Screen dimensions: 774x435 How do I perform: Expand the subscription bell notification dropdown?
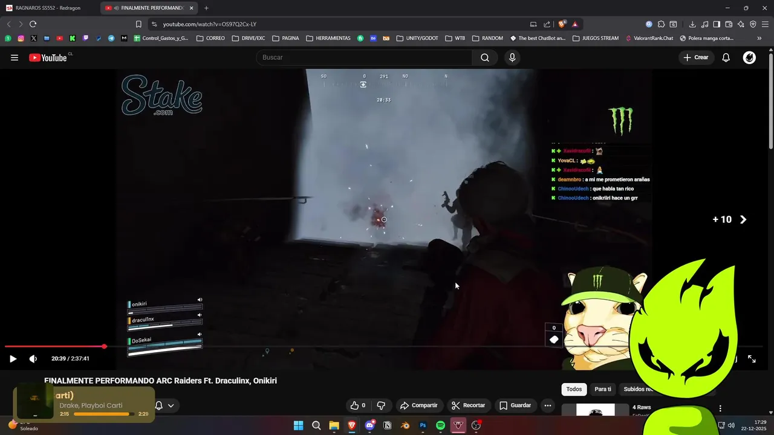(164, 405)
